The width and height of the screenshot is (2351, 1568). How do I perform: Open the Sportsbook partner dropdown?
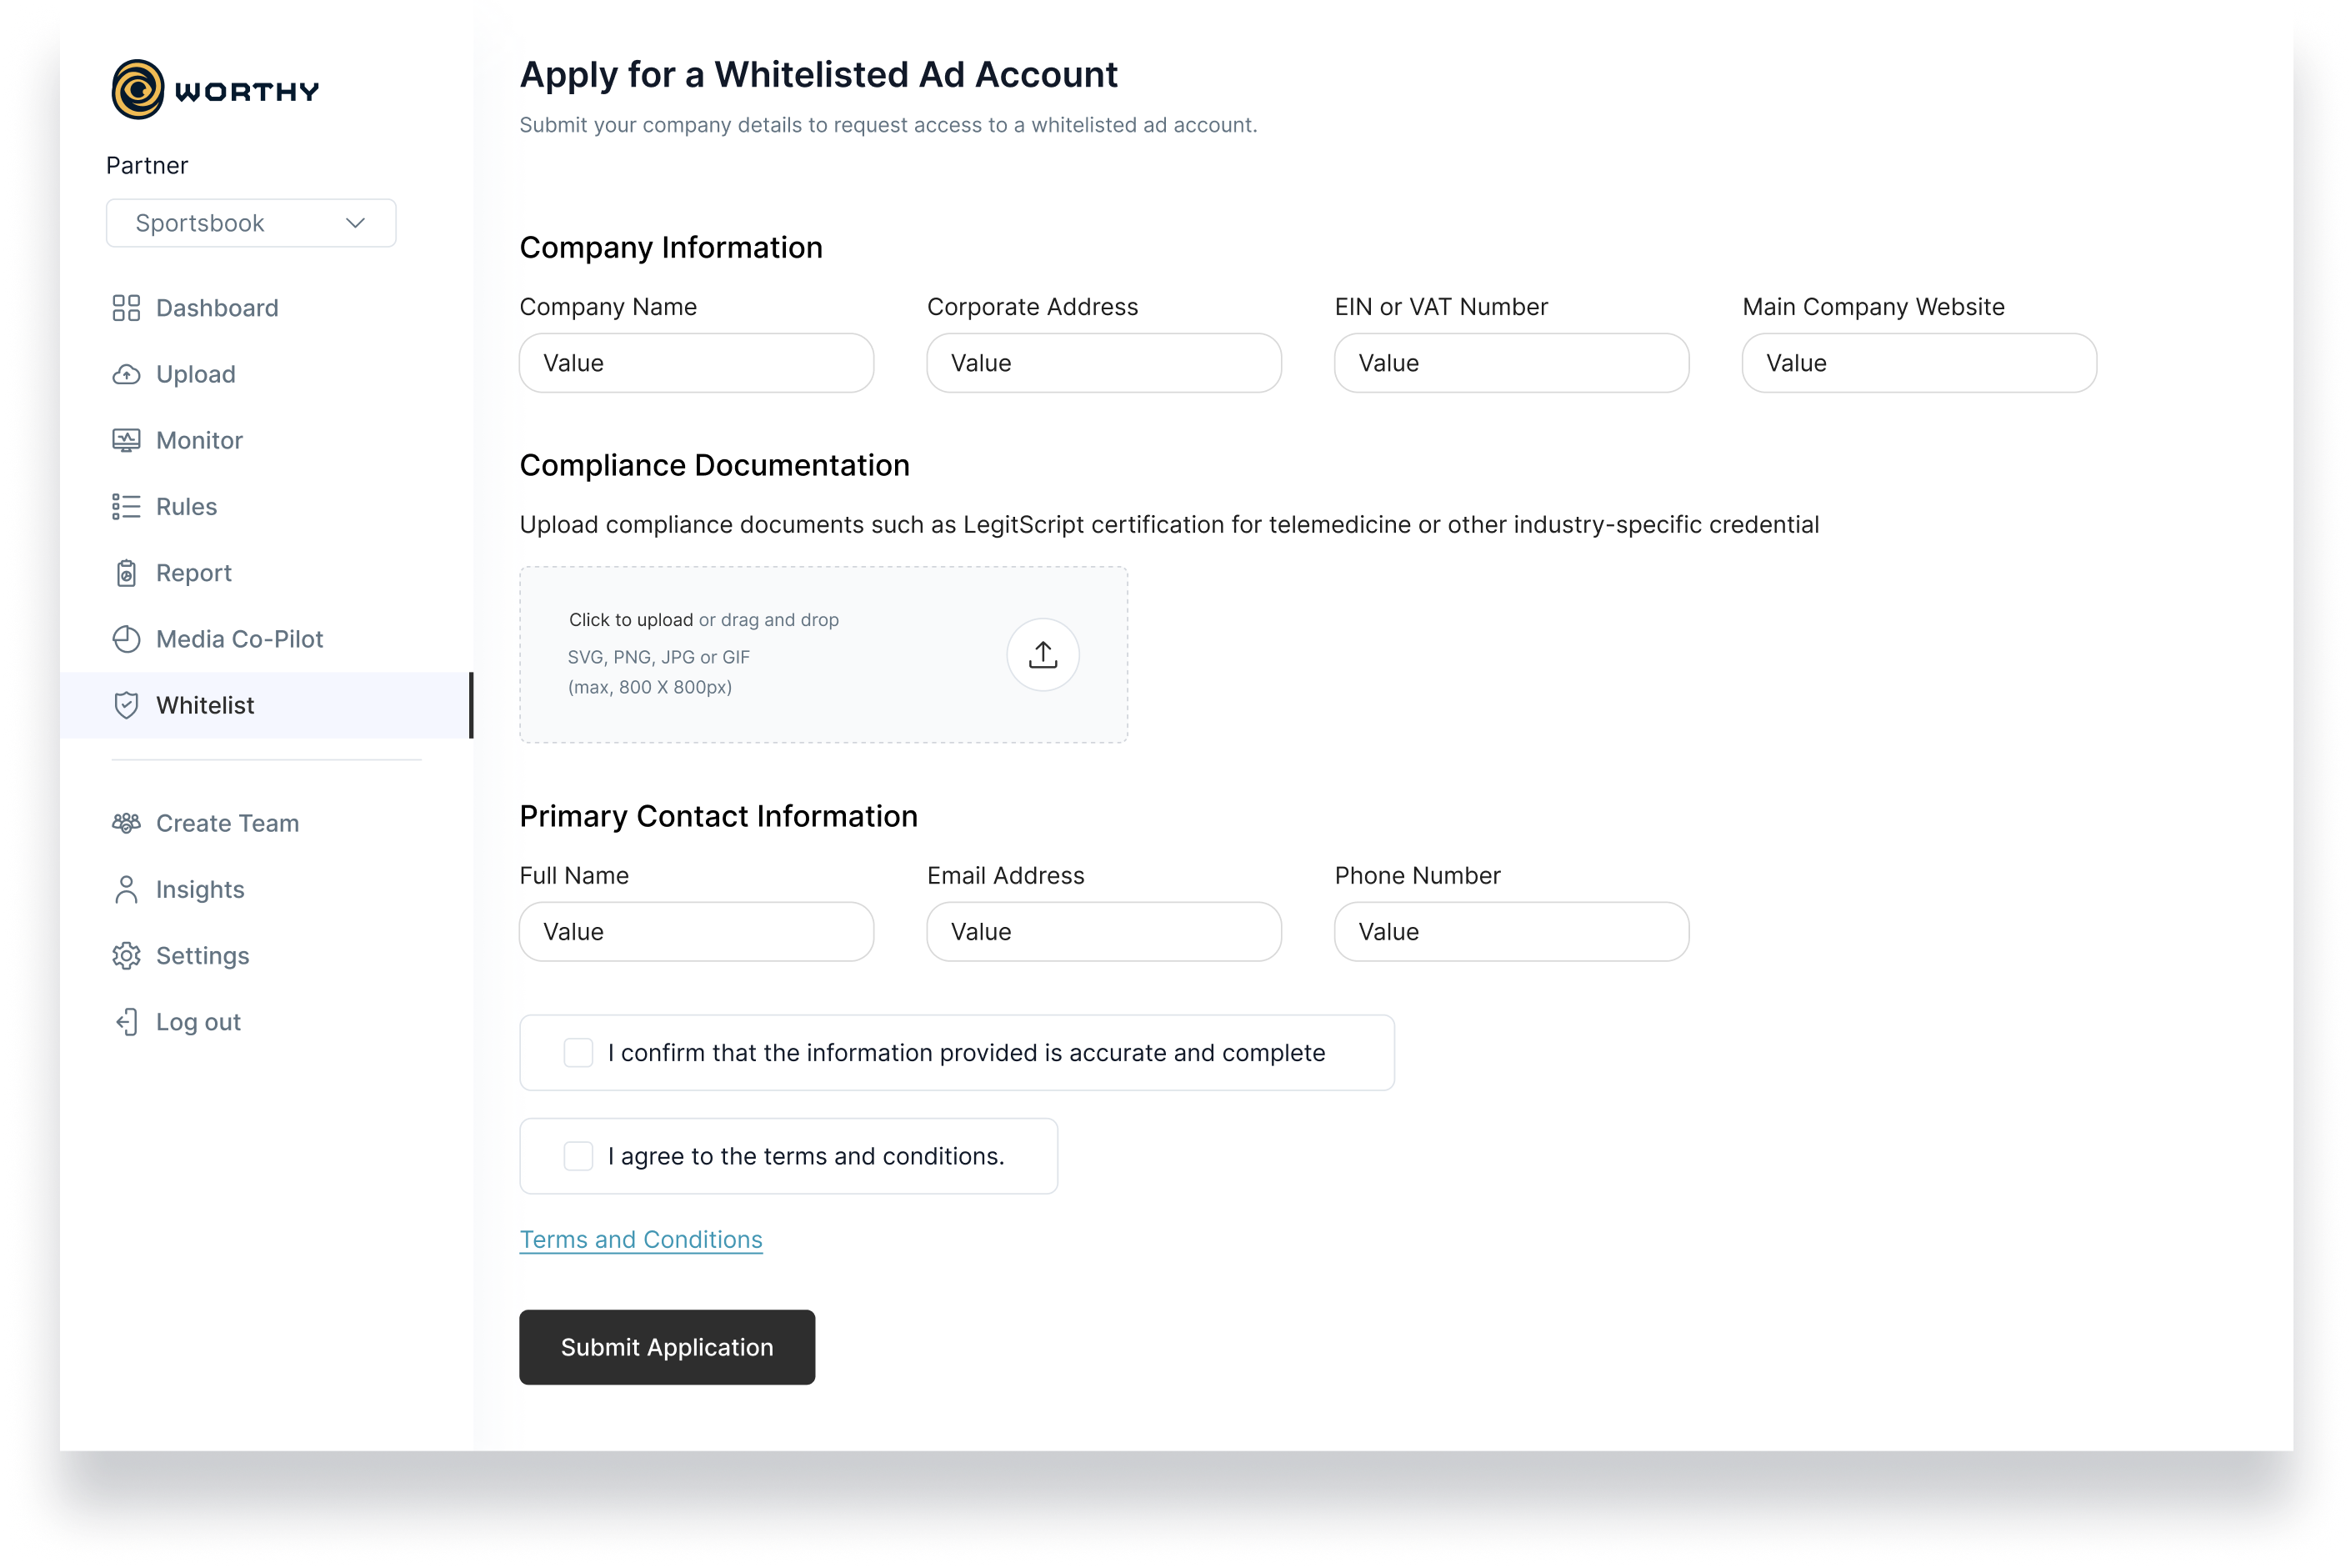point(251,223)
